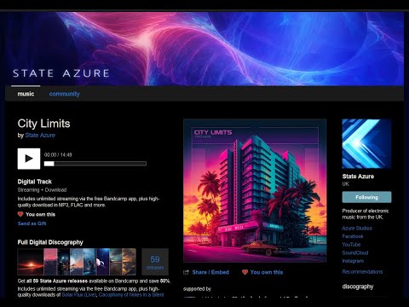Click 'You own this' below album art
This screenshot has height=307, width=409.
(x=267, y=272)
